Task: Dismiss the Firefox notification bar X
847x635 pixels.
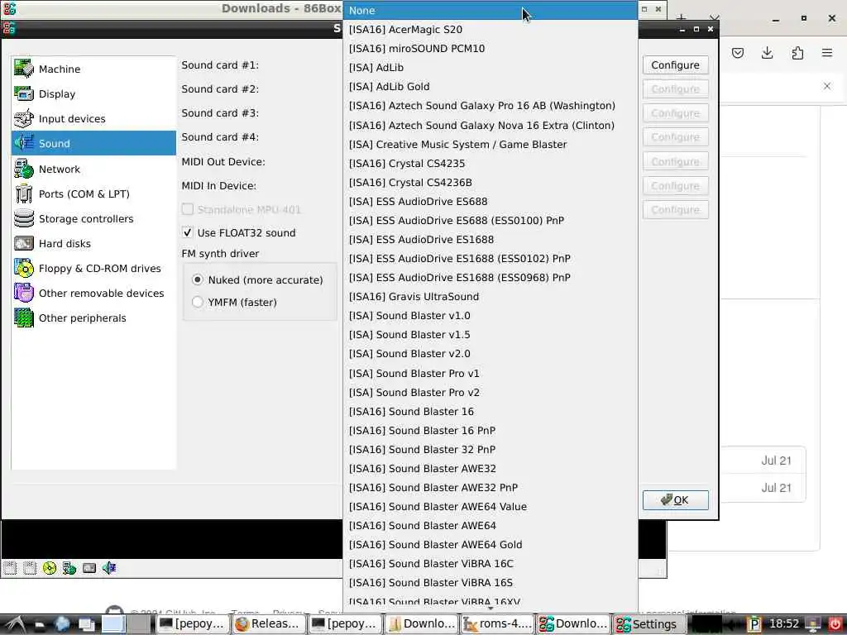Action: 827,86
